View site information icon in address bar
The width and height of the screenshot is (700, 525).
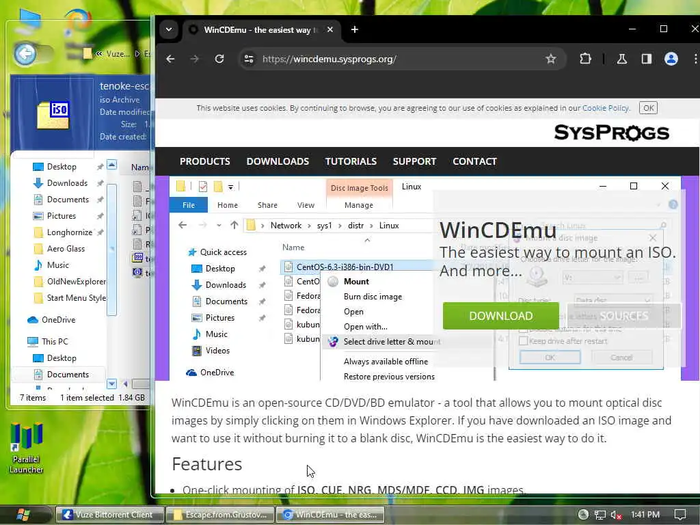coord(249,59)
